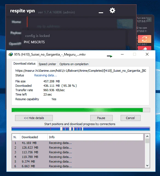Click the up arrow icon in vpn log panel
Viewport: 160px width, 176px height.
click(x=149, y=20)
